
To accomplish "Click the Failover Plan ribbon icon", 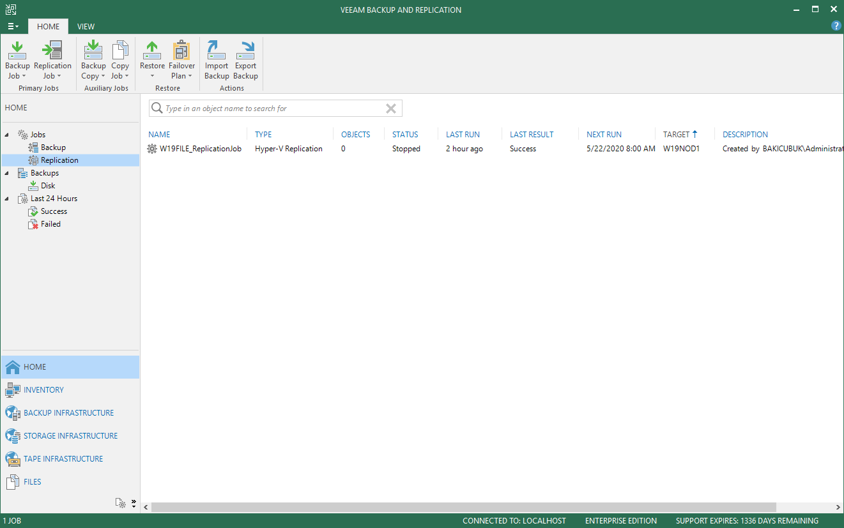I will coord(181,50).
